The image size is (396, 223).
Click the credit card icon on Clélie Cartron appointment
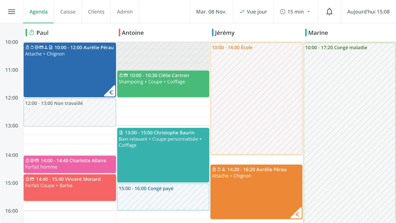(x=126, y=76)
